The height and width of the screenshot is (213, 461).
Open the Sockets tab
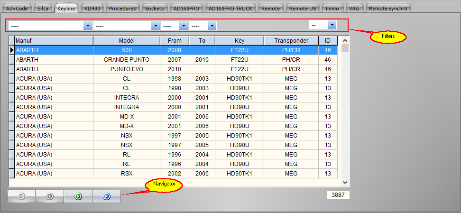[x=154, y=8]
